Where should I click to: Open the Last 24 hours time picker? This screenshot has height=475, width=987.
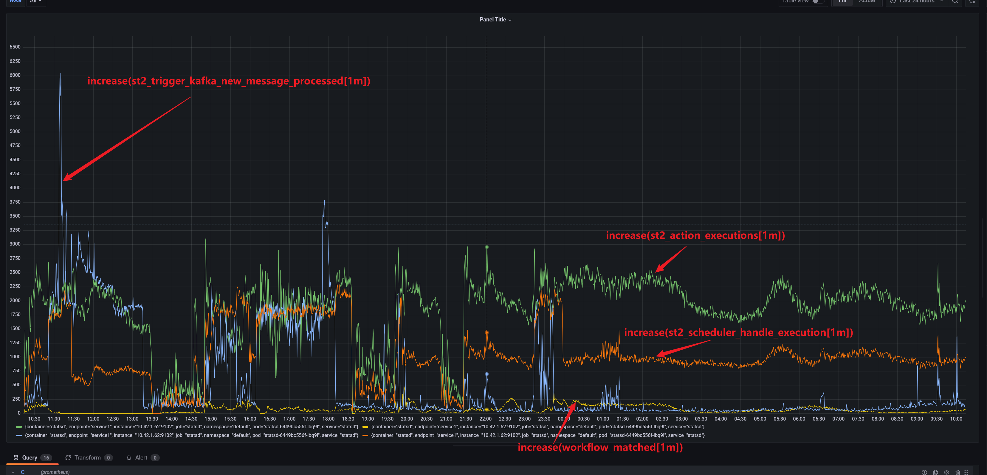point(916,1)
